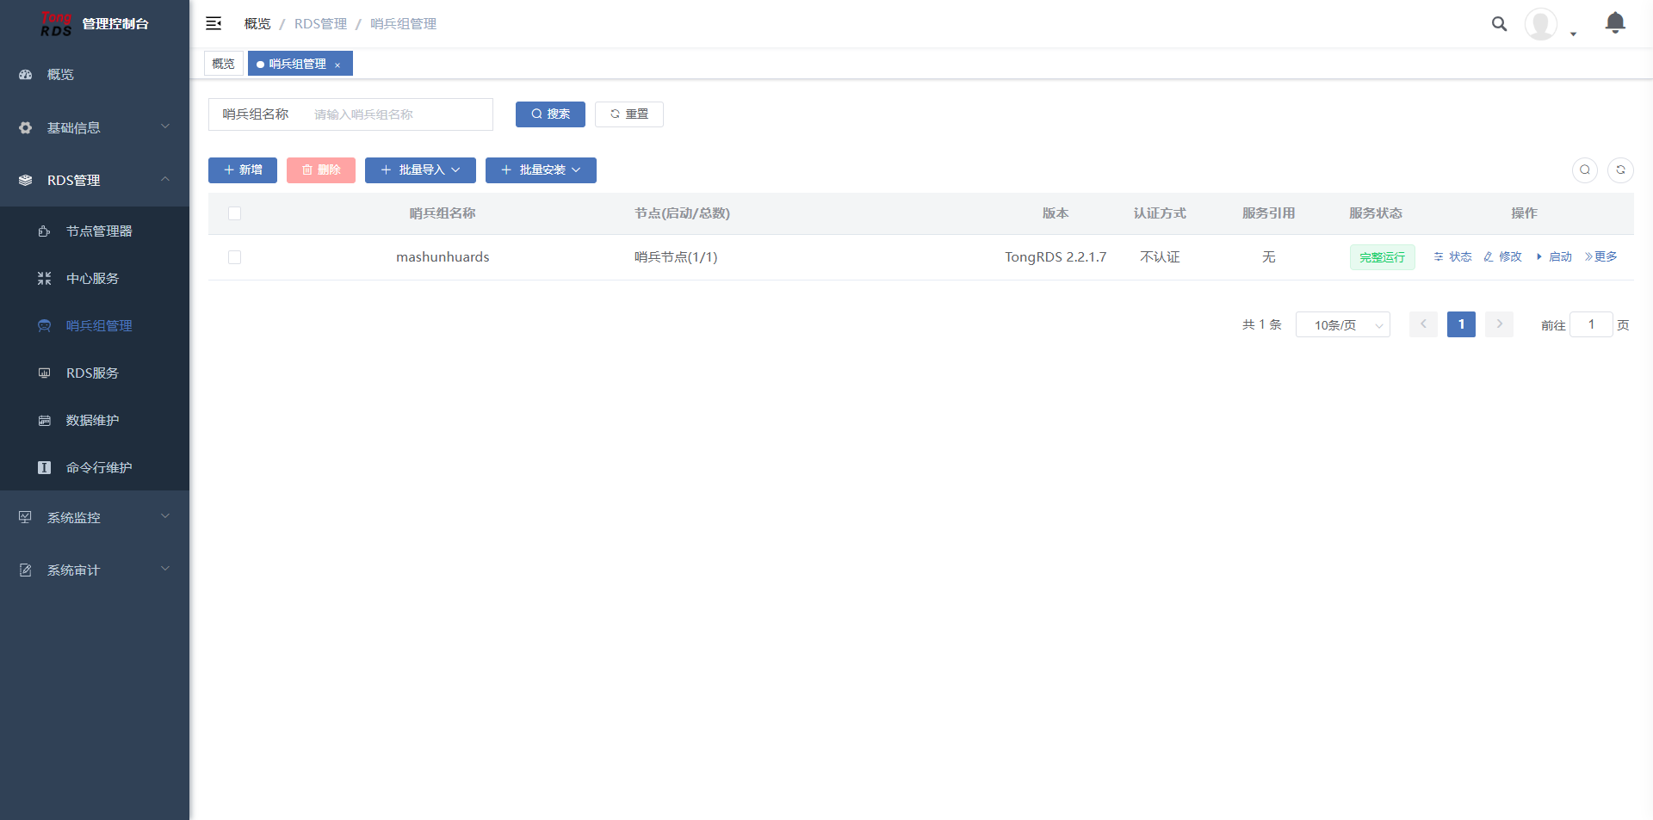Click the RDS管理 breadcrumb
The height and width of the screenshot is (820, 1653).
tap(320, 24)
